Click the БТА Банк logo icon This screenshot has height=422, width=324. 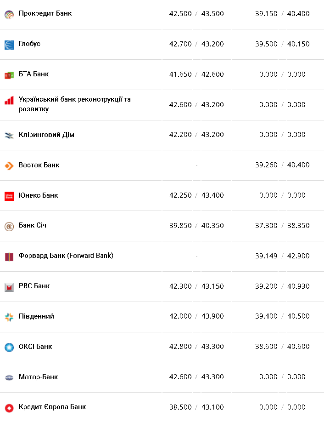point(9,75)
